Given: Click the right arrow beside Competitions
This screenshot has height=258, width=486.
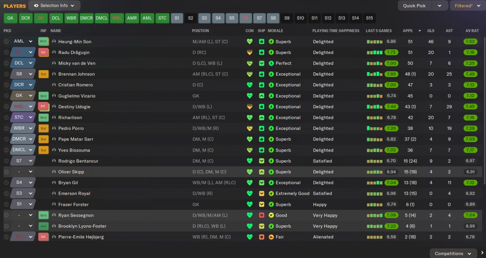Looking at the screenshot, I should 482,253.
